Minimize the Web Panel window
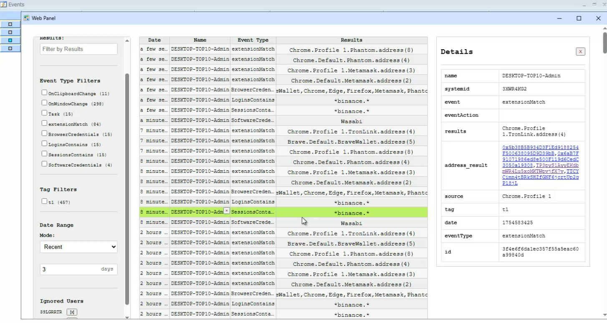This screenshot has height=323, width=607. [x=559, y=18]
